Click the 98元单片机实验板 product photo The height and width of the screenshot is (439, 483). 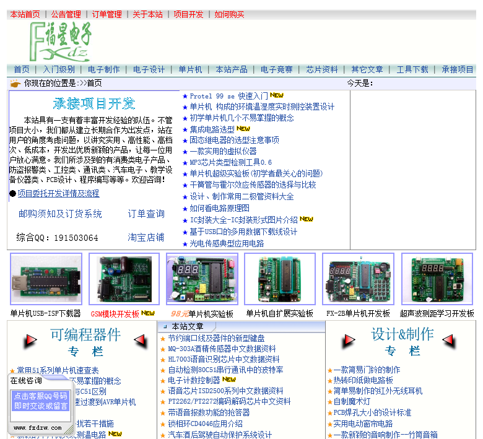202,279
